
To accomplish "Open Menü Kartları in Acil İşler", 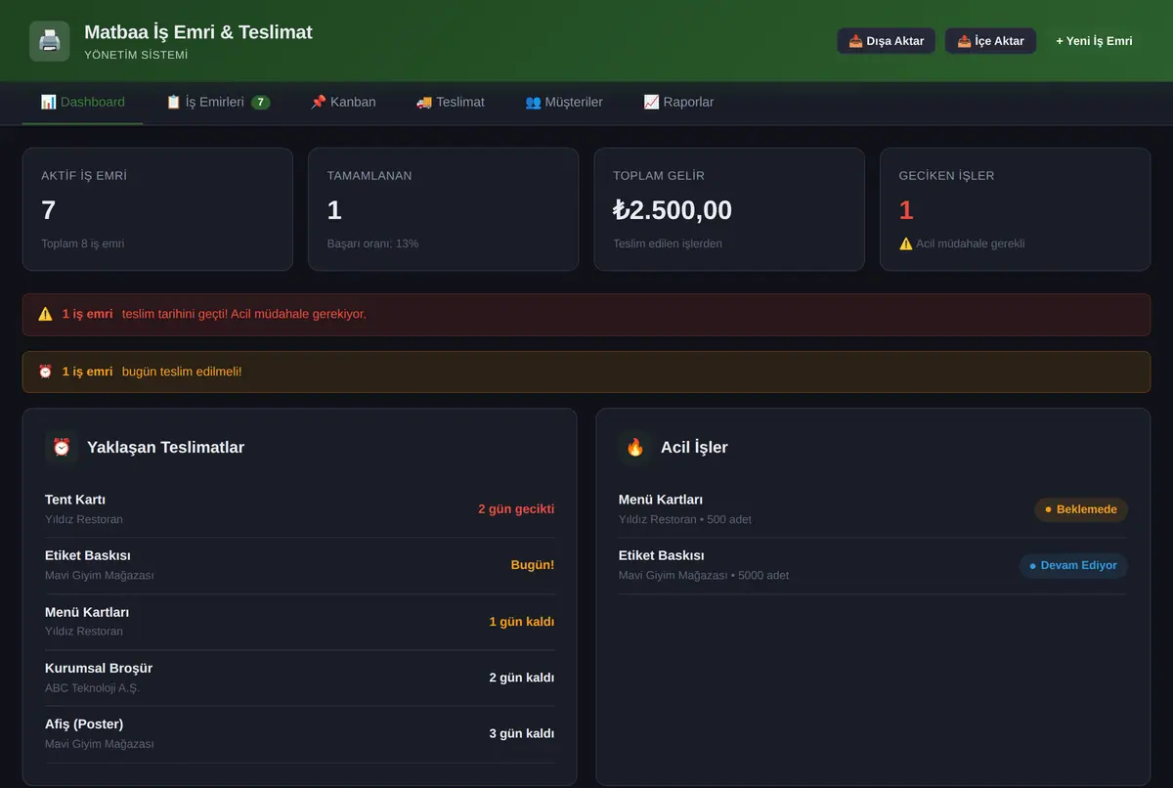I will point(873,509).
